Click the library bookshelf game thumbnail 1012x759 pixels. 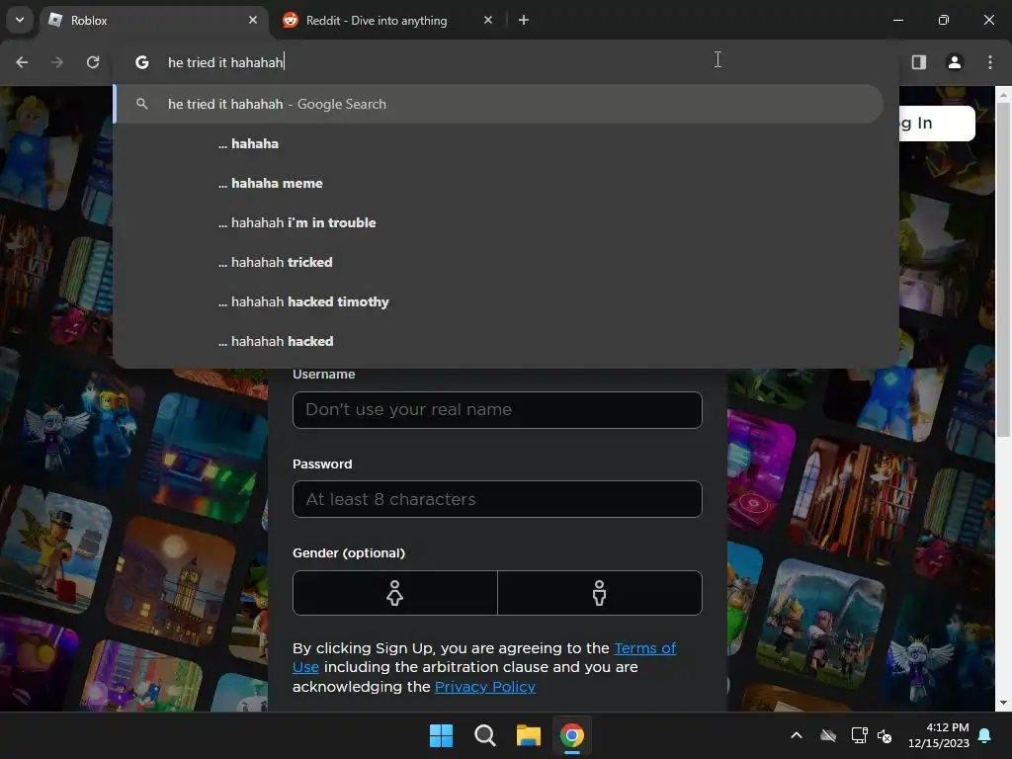[x=855, y=500]
